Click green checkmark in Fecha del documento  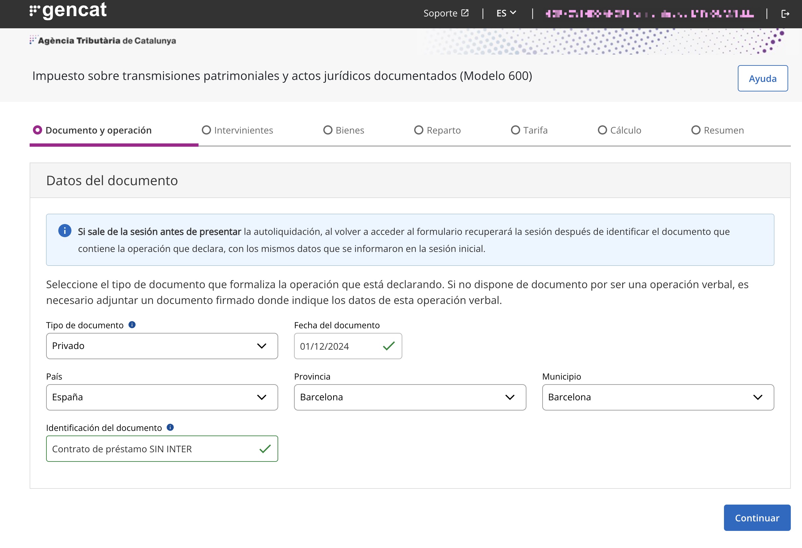click(388, 346)
